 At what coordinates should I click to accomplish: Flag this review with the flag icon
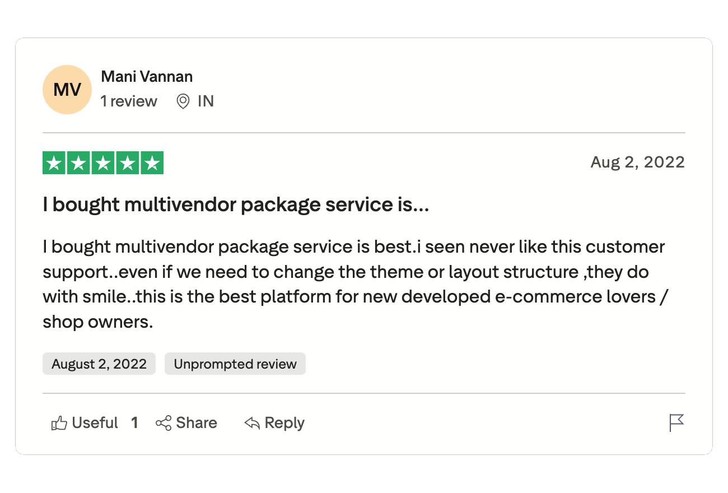click(676, 422)
